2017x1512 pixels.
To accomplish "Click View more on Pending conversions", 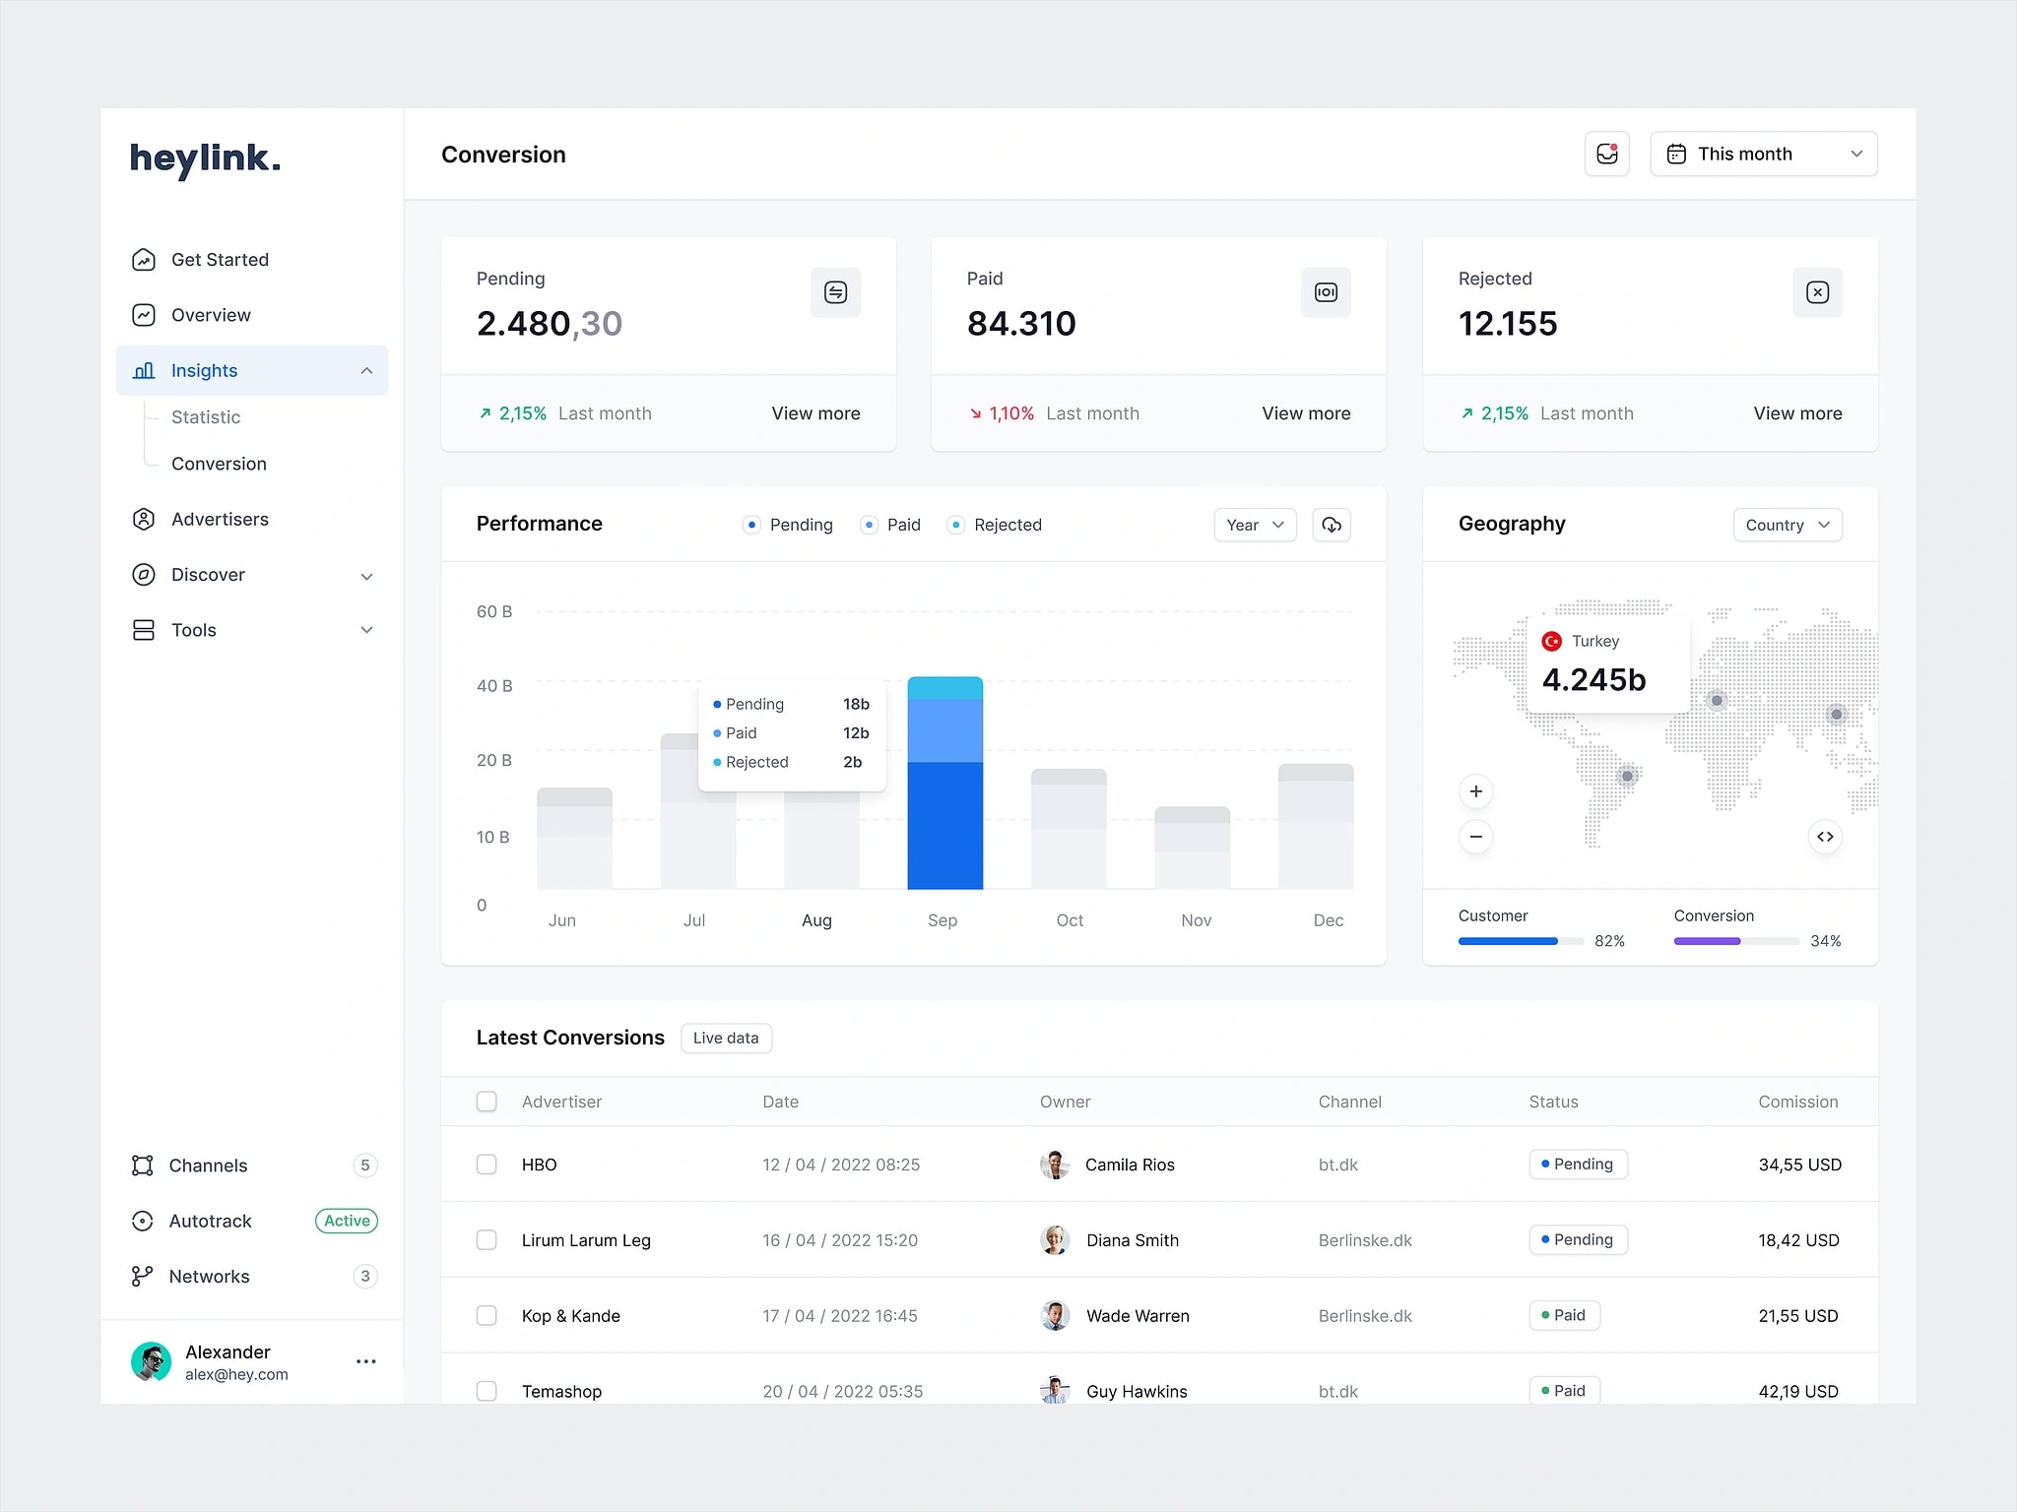I will click(x=816, y=412).
